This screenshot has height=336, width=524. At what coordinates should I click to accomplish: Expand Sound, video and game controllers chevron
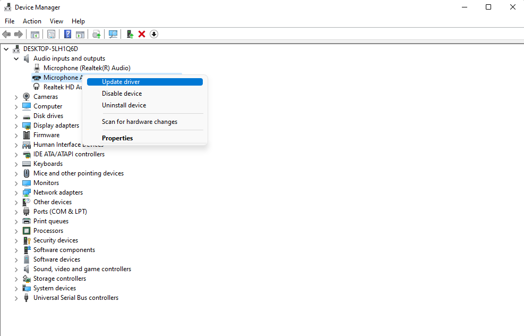point(16,270)
